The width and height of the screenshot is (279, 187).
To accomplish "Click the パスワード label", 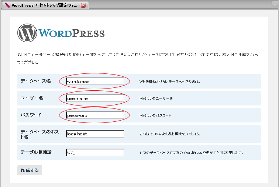I will click(x=31, y=115).
